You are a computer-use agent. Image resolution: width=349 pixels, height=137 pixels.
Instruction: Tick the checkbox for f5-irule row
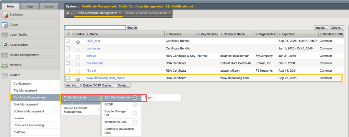pyautogui.click(x=68, y=70)
